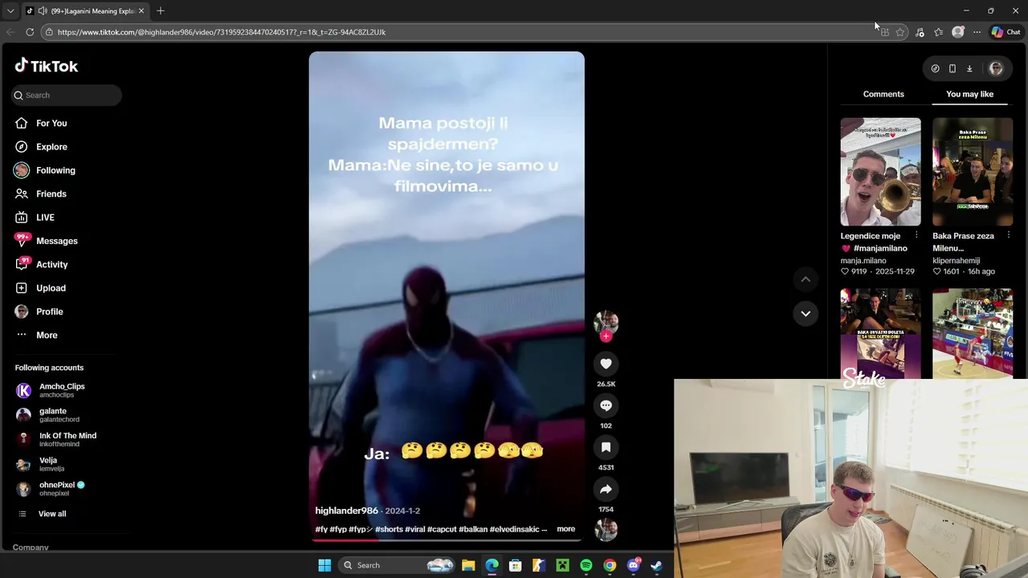This screenshot has width=1028, height=578.
Task: Click the download desktop app icon
Action: 969,68
